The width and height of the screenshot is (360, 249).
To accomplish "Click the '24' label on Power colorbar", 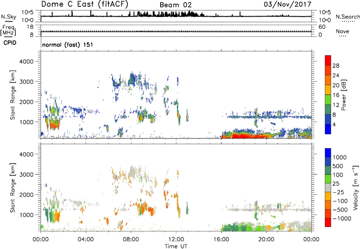I will coord(336,76).
